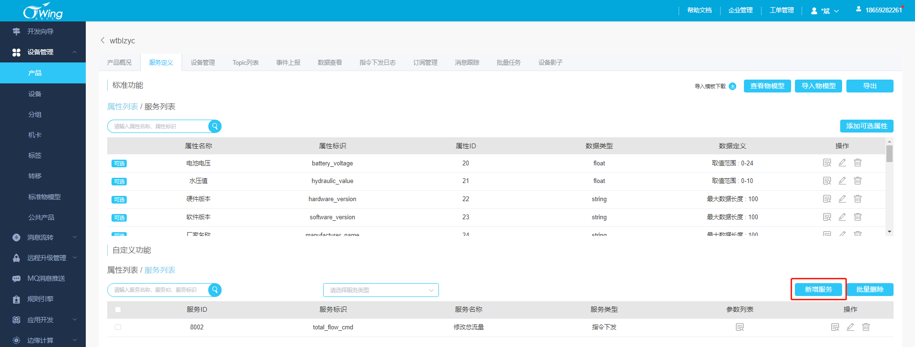Click scrollbar down arrow of attribute table
This screenshot has height=347, width=915.
pyautogui.click(x=889, y=232)
